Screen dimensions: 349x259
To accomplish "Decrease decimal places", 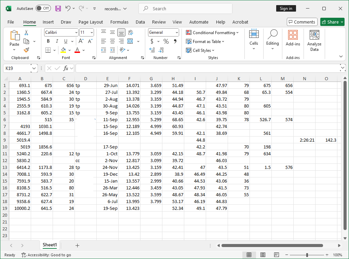I will (x=161, y=50).
